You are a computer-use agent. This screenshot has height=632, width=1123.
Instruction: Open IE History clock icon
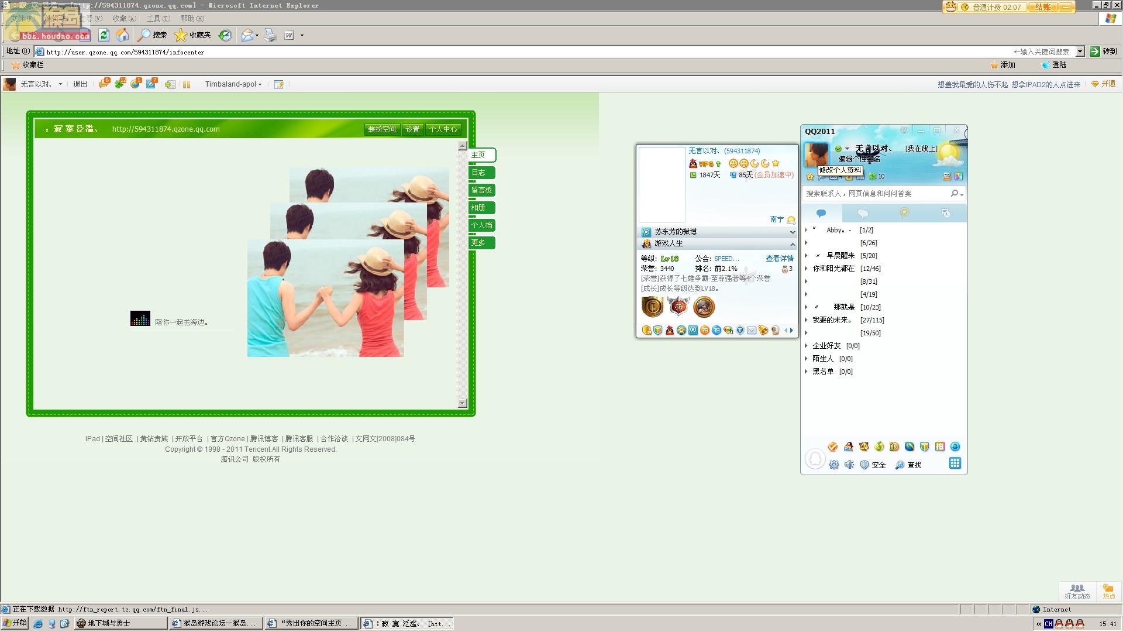point(225,35)
